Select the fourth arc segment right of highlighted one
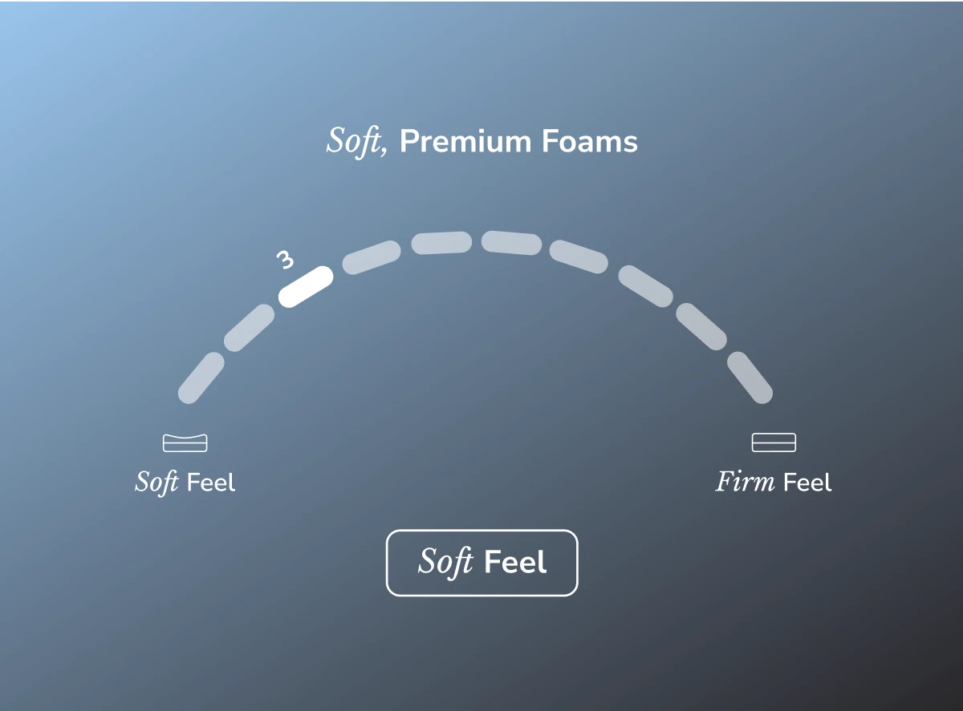Screen dimensions: 963x711 coord(372,257)
